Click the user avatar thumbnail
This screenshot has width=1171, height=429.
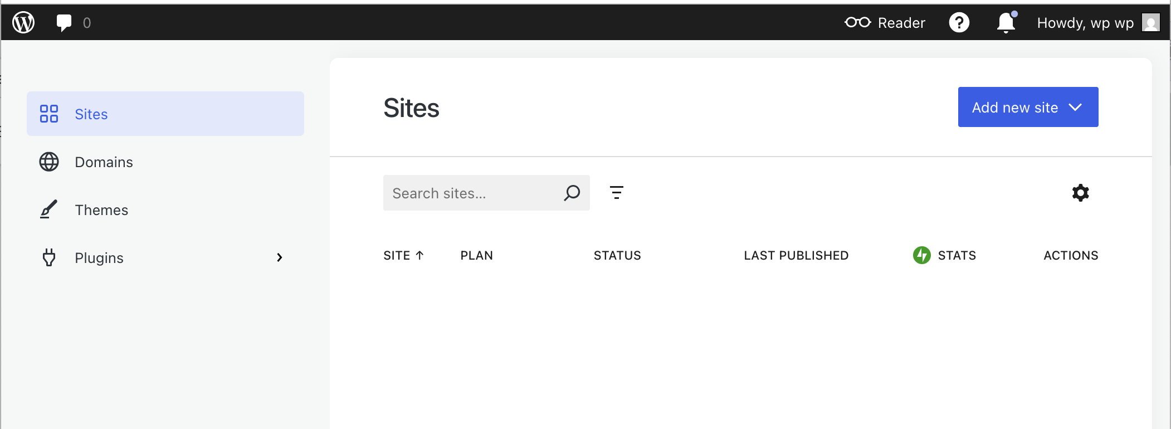tap(1150, 23)
